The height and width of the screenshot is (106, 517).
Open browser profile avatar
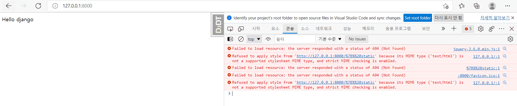[492, 6]
